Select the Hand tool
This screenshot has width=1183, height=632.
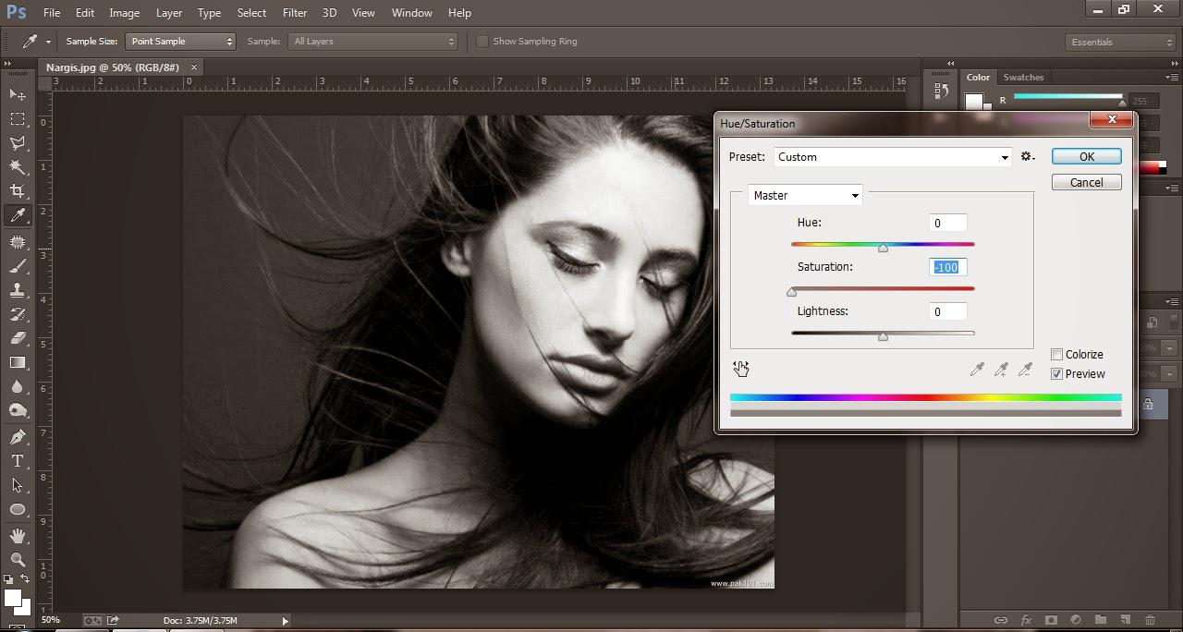(17, 536)
